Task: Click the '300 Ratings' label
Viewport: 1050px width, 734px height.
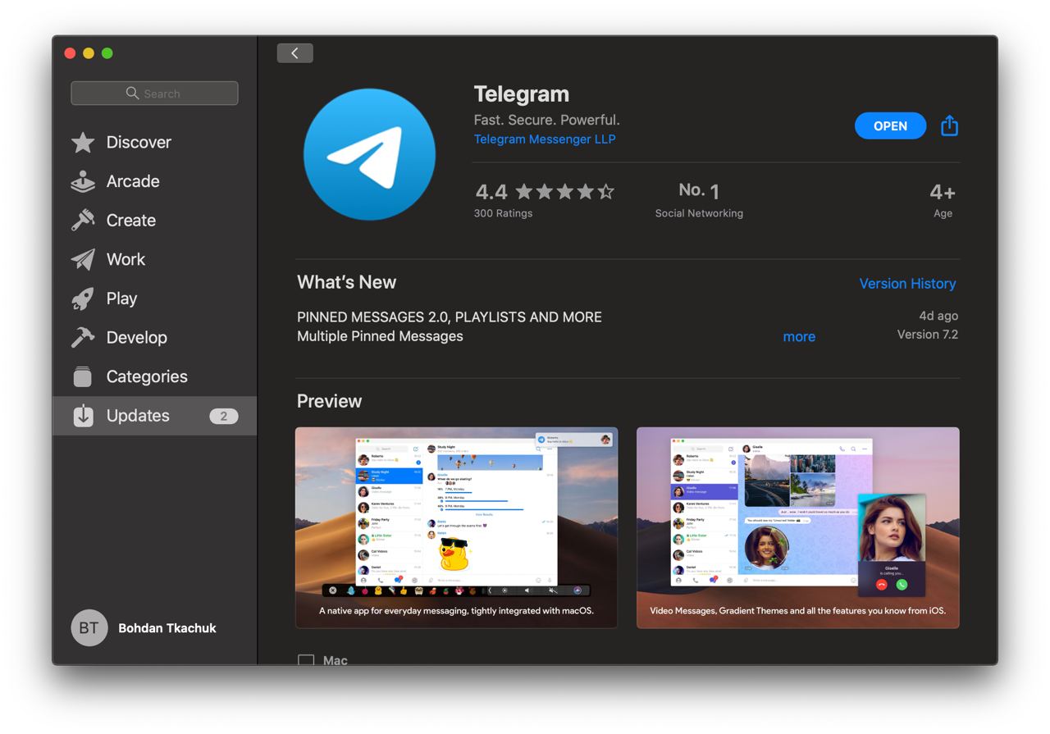Action: (x=503, y=213)
